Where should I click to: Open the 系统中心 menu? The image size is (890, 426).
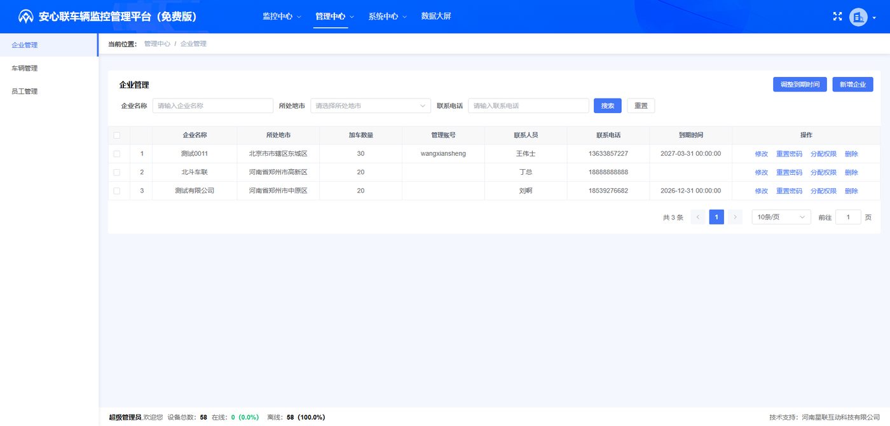click(387, 17)
